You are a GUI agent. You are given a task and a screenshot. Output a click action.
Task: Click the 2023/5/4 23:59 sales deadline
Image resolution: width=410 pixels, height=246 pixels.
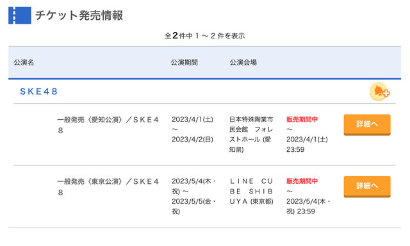[308, 206]
